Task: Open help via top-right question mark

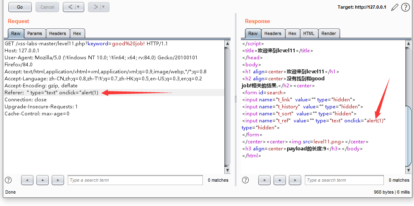Action: [x=405, y=7]
